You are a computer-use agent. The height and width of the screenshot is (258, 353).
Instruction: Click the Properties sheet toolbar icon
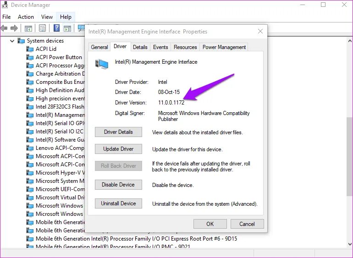(42, 28)
